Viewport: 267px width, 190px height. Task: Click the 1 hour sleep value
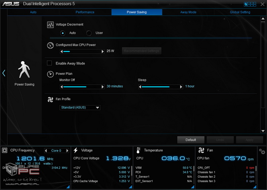(x=190, y=86)
